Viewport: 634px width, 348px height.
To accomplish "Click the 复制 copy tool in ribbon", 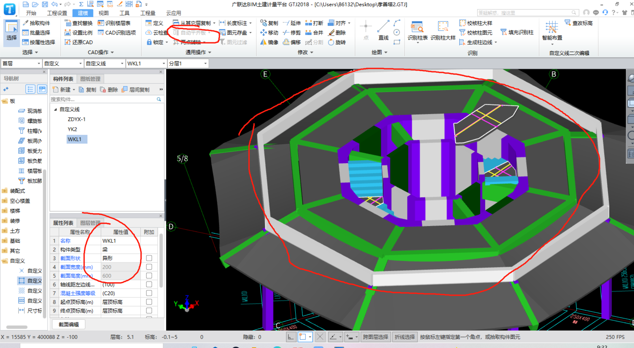I will click(269, 23).
